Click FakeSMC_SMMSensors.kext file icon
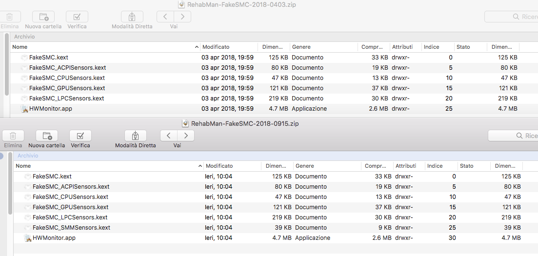This screenshot has width=538, height=256. click(27, 228)
